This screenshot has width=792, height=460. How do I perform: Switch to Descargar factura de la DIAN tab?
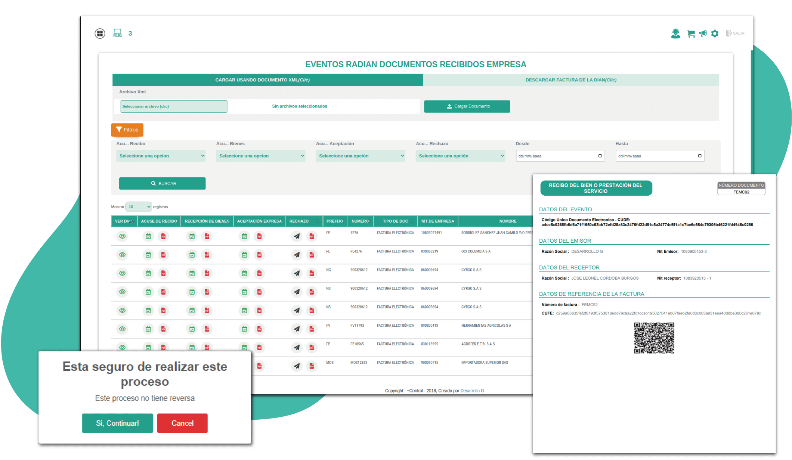571,80
